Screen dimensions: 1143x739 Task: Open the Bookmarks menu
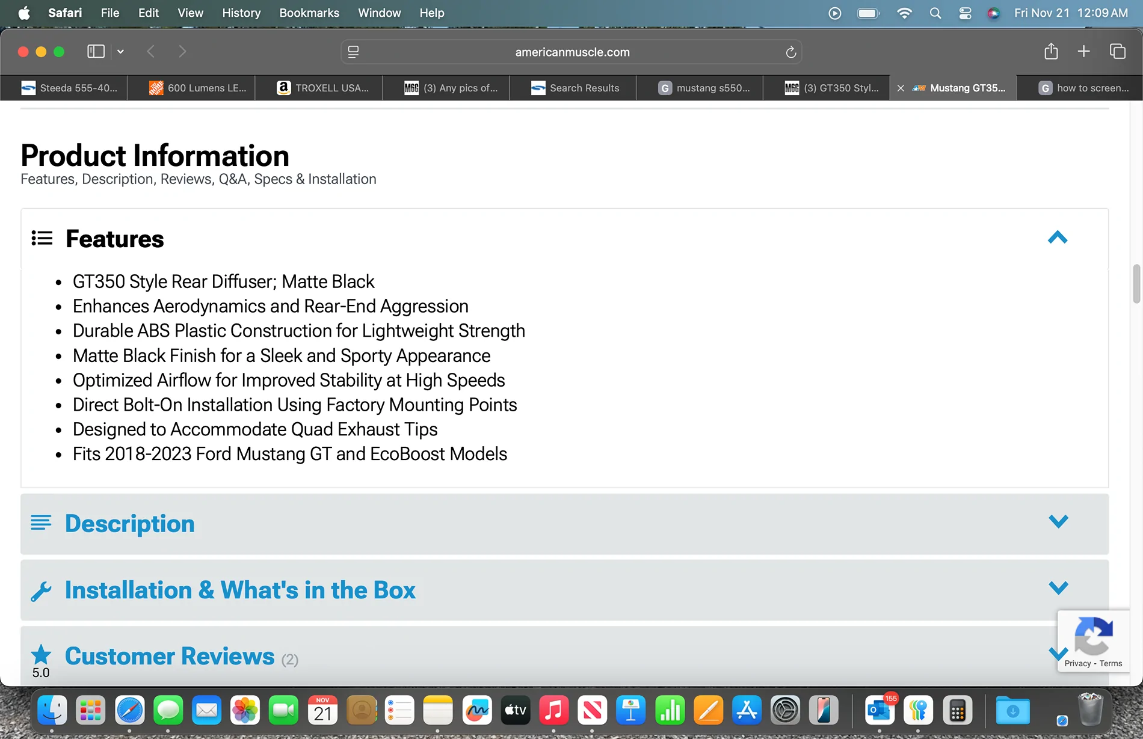(x=309, y=13)
